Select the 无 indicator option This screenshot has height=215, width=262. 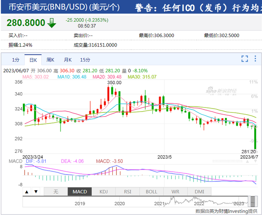56,192
